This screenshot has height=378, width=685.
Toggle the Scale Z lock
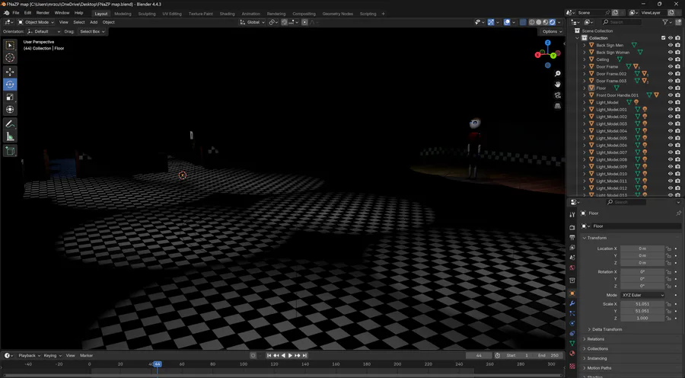(x=669, y=318)
